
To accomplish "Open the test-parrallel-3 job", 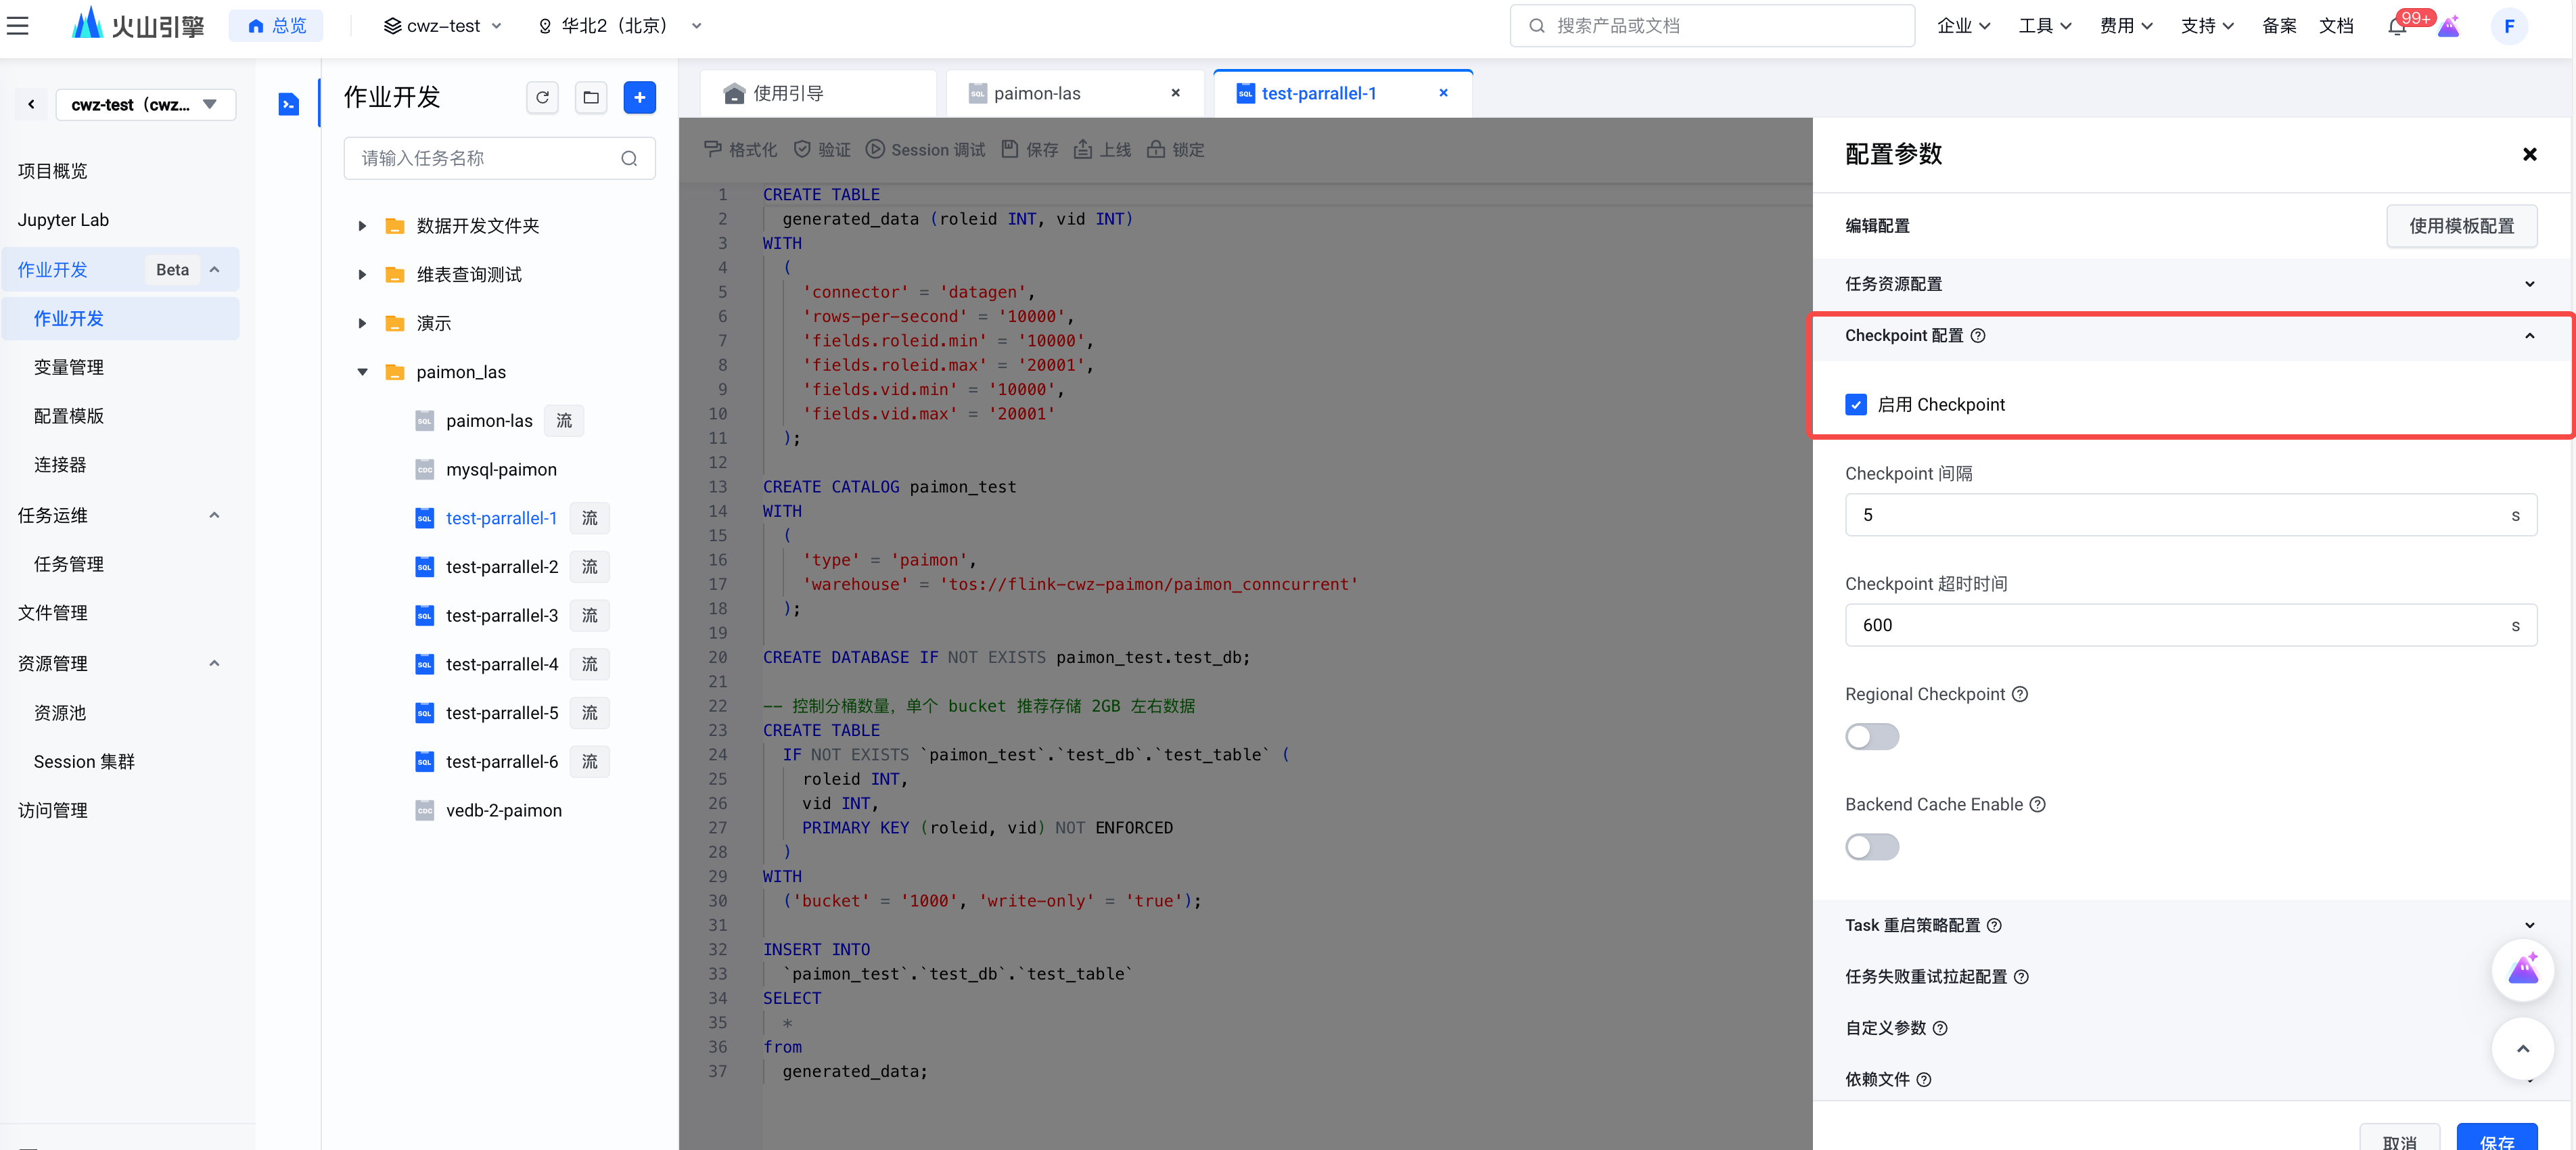I will click(501, 616).
